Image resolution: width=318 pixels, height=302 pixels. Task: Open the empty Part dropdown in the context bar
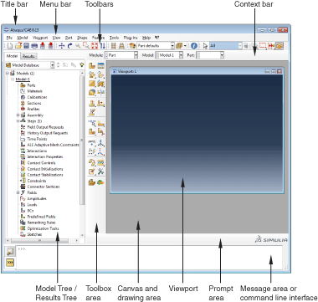210,55
